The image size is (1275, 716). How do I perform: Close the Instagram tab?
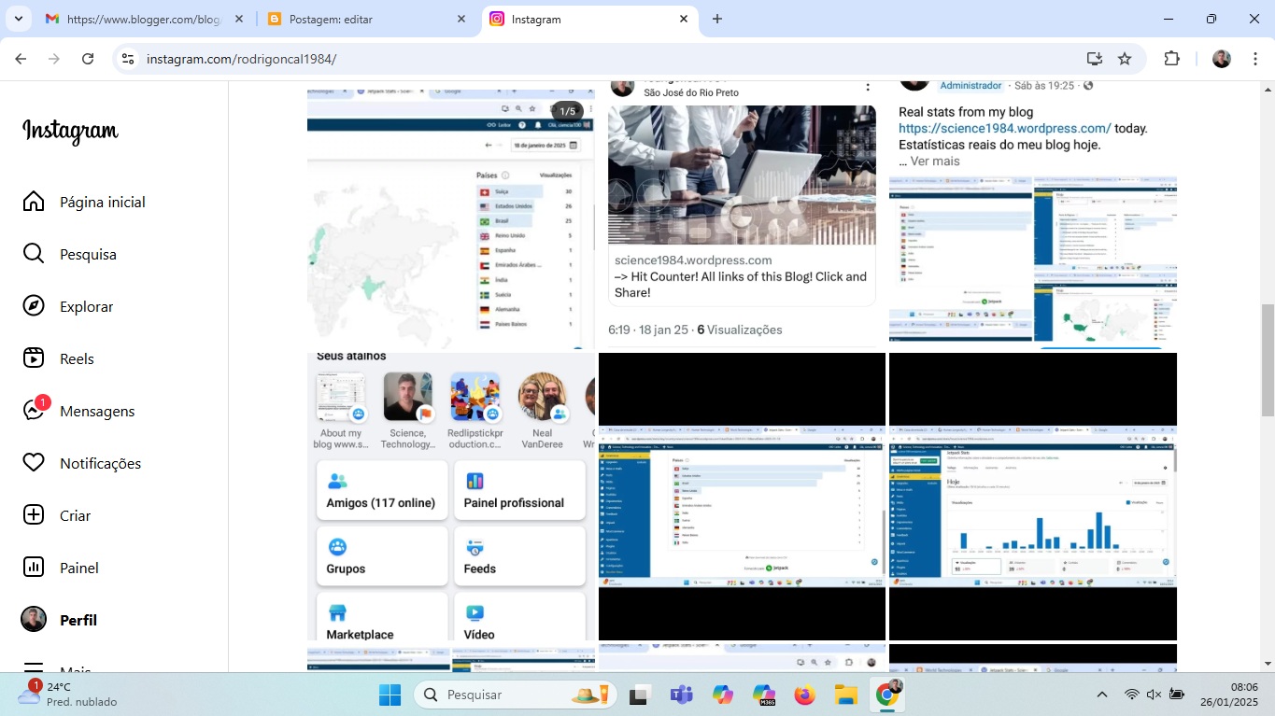tap(684, 19)
